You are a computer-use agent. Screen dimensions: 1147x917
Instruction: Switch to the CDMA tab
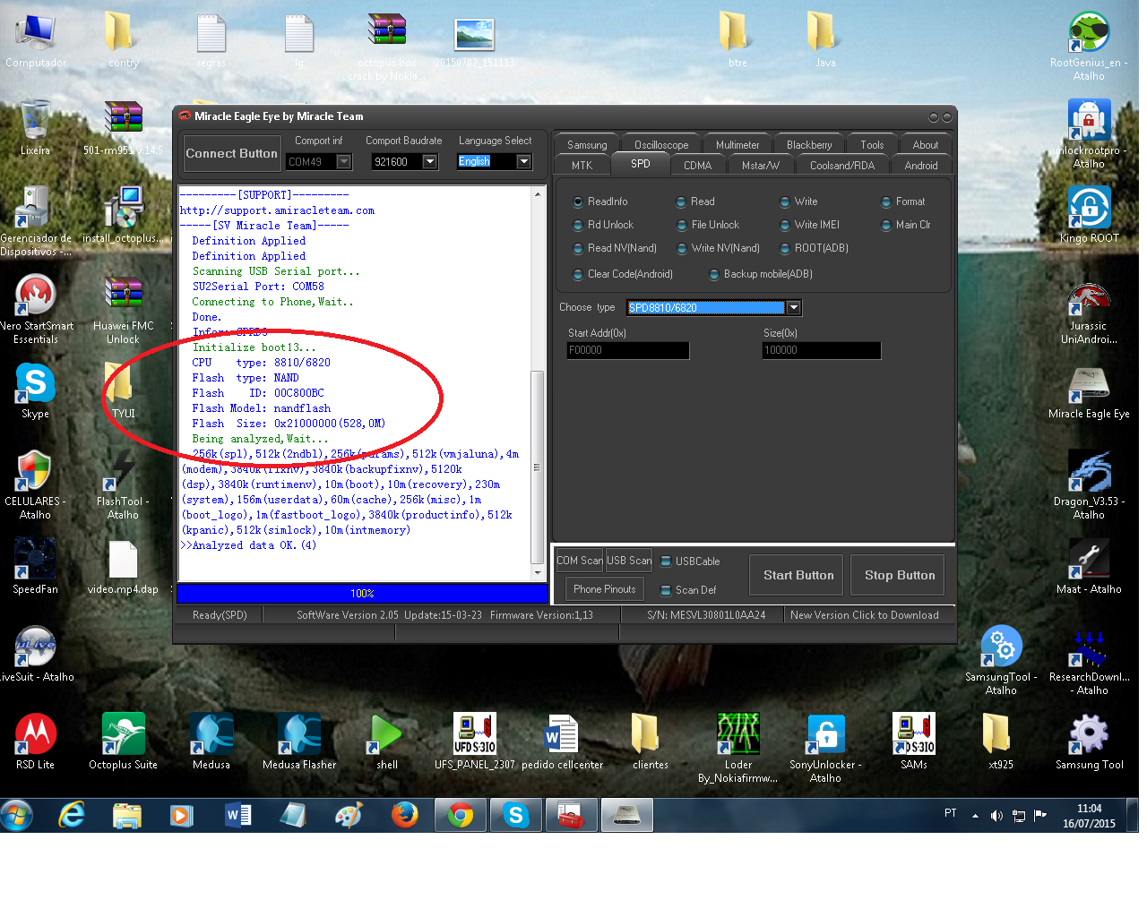coord(697,166)
